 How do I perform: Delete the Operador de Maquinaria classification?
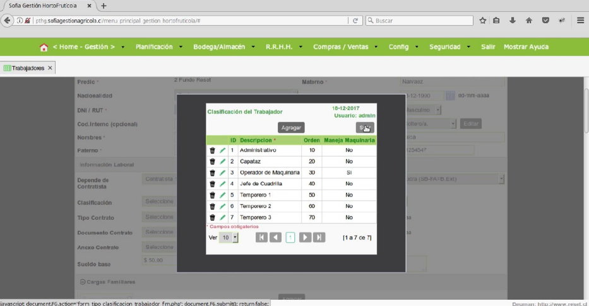click(x=212, y=173)
